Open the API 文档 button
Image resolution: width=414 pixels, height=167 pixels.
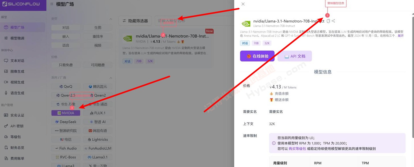[x=295, y=56]
